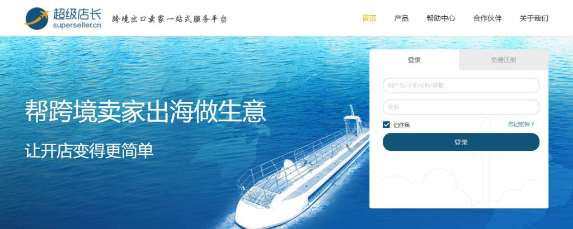Follow the 忘记密码？ link
The image size is (573, 229).
pos(521,124)
